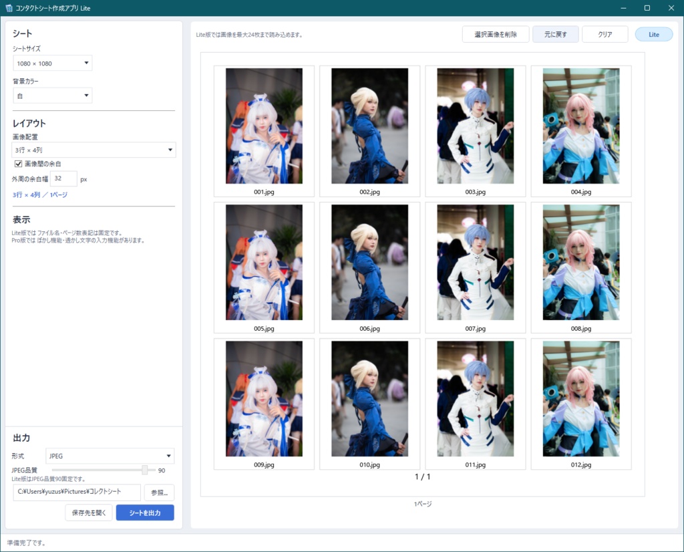This screenshot has height=552, width=684.
Task: Click the 元に戻す button
Action: point(555,35)
